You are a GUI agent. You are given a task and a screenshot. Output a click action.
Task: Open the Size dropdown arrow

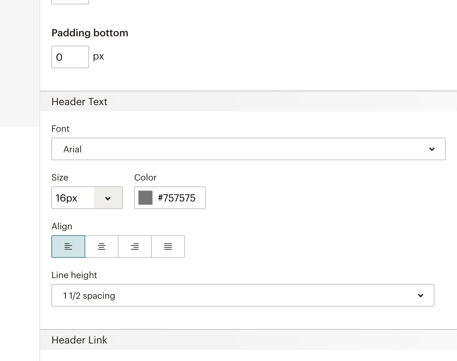(x=108, y=198)
